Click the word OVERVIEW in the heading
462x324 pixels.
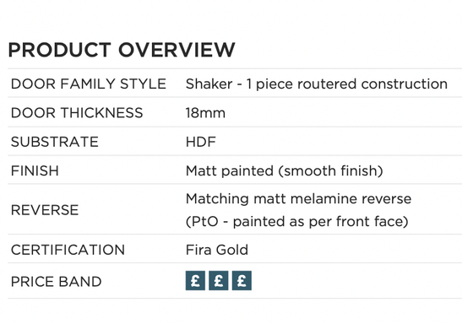tap(177, 50)
